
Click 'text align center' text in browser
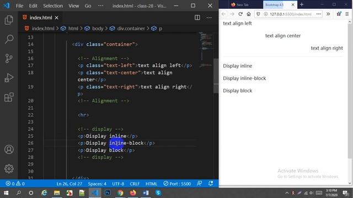click(x=283, y=36)
